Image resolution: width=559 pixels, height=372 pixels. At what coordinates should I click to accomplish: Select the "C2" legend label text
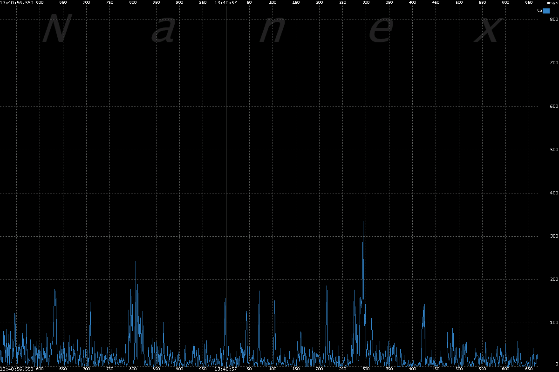coord(540,10)
